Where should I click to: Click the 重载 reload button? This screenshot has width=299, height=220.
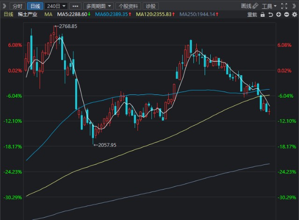coord(252,14)
